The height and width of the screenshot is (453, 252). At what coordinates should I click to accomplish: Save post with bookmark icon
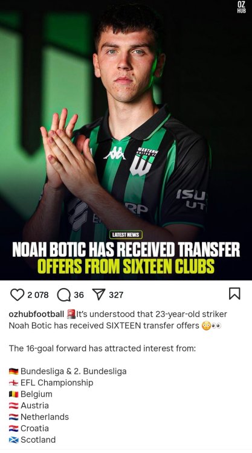(x=234, y=294)
